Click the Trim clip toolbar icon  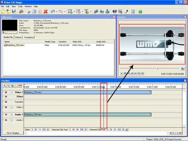(102, 12)
